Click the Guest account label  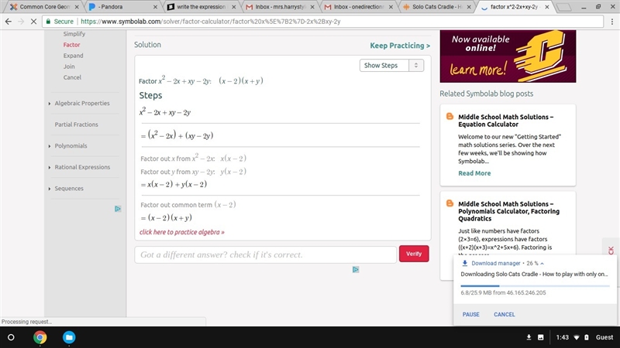tap(604, 337)
